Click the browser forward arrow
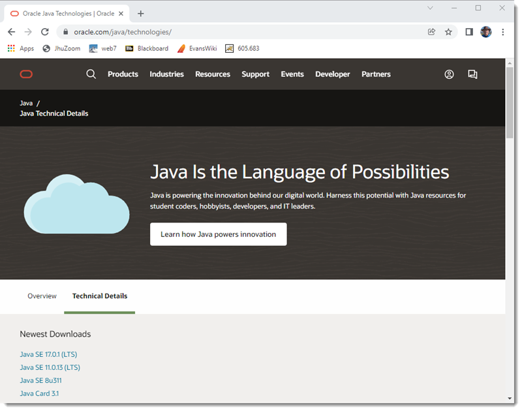 28,32
